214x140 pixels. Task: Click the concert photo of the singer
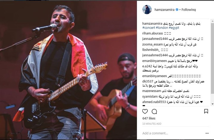coord(68,70)
